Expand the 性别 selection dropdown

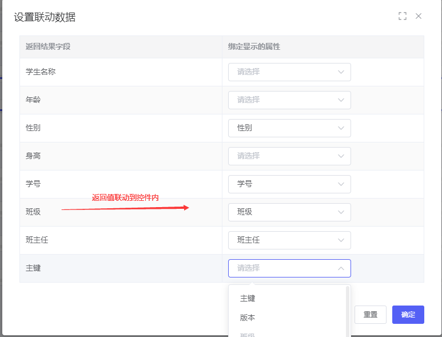point(289,128)
